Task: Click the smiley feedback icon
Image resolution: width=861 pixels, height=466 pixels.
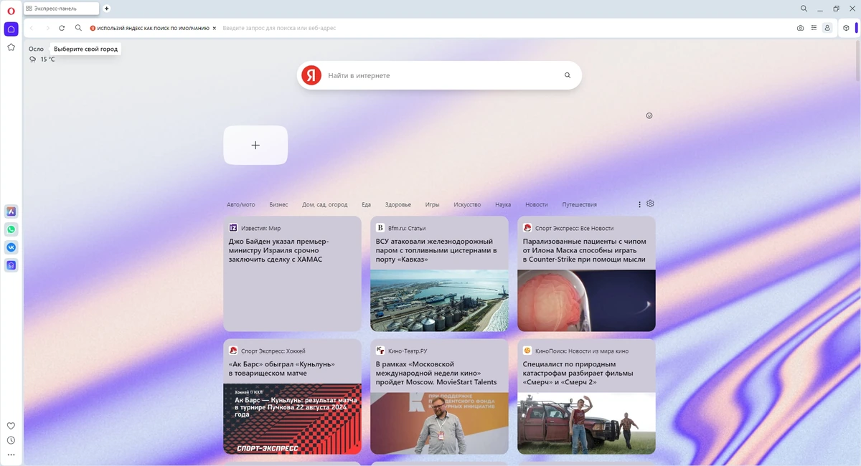Action: [x=649, y=115]
